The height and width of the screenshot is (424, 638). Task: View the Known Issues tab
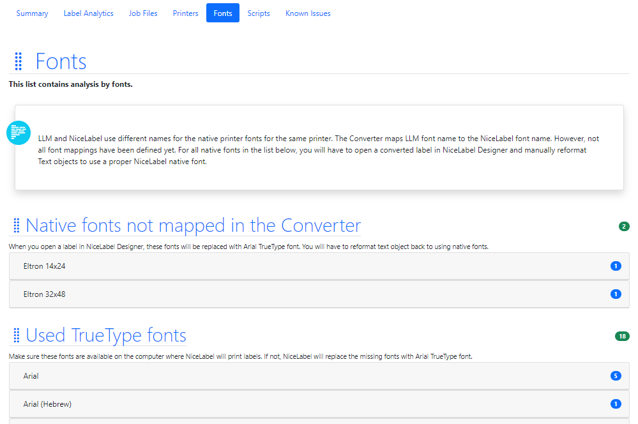(x=308, y=13)
